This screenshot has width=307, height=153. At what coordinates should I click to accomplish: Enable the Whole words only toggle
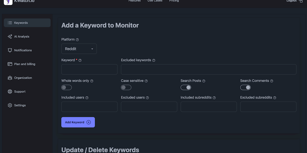click(67, 88)
